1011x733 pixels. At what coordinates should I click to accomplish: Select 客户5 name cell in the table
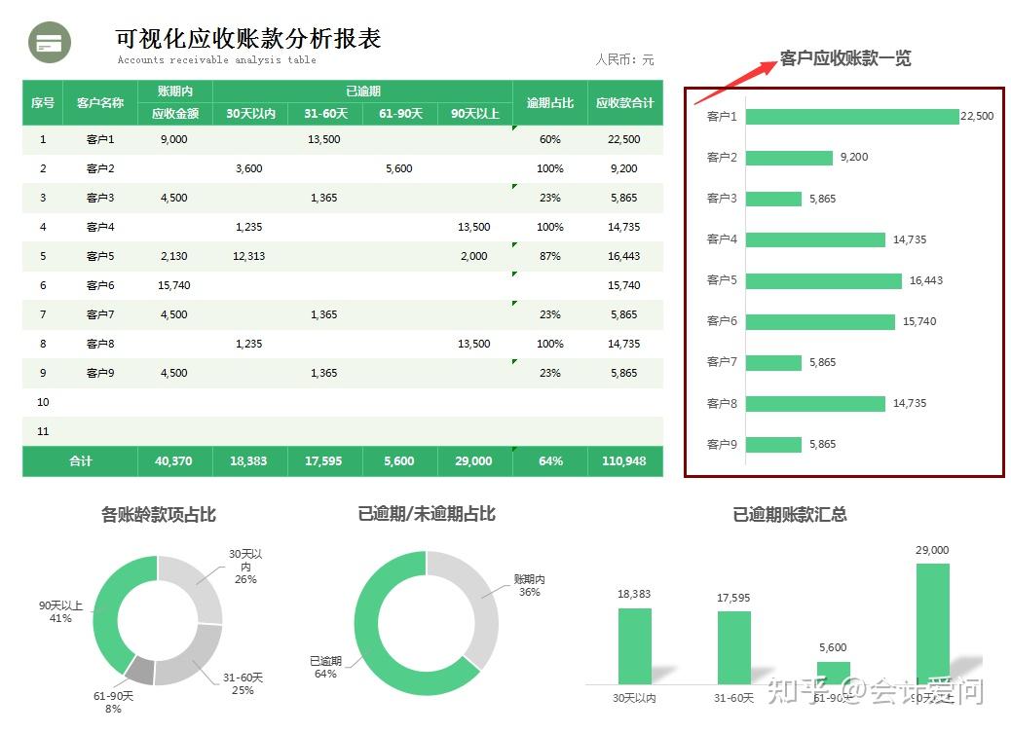click(x=100, y=256)
